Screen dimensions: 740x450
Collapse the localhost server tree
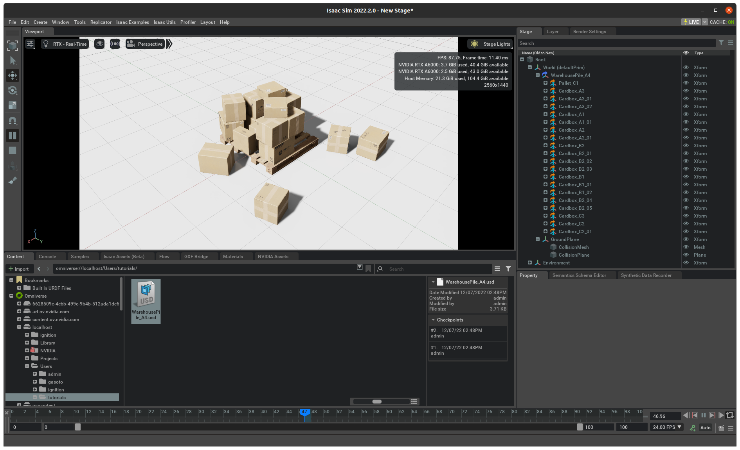19,327
